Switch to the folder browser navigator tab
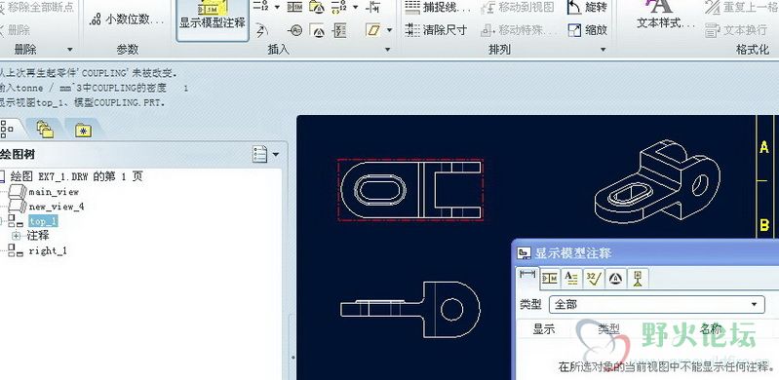The height and width of the screenshot is (380, 779). pos(45,130)
